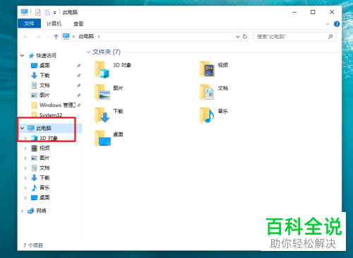
Task: Open the Customize Quick Access Toolbar dropdown
Action: click(54, 13)
